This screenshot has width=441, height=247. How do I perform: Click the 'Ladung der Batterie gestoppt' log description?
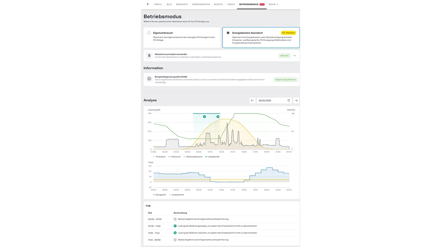[x=217, y=226]
